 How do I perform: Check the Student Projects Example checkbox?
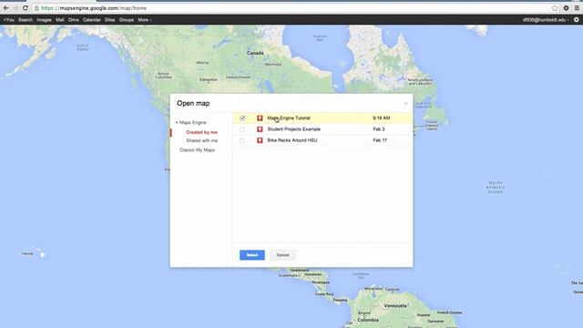click(x=242, y=129)
